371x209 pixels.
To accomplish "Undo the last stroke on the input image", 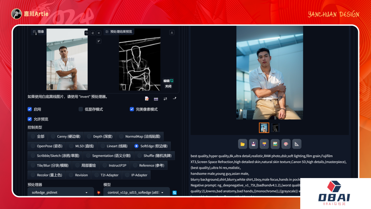I will (87, 33).
